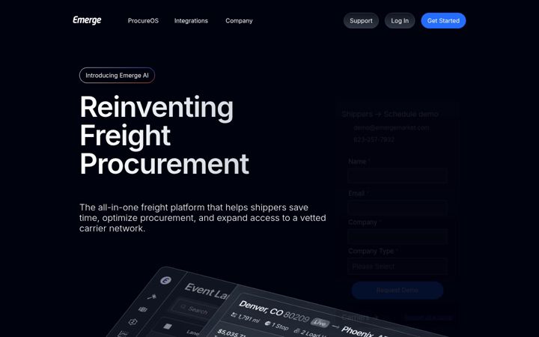Viewport: 539px width, 337px height.
Task: Focus the Email field in the demo form
Action: coord(398,208)
